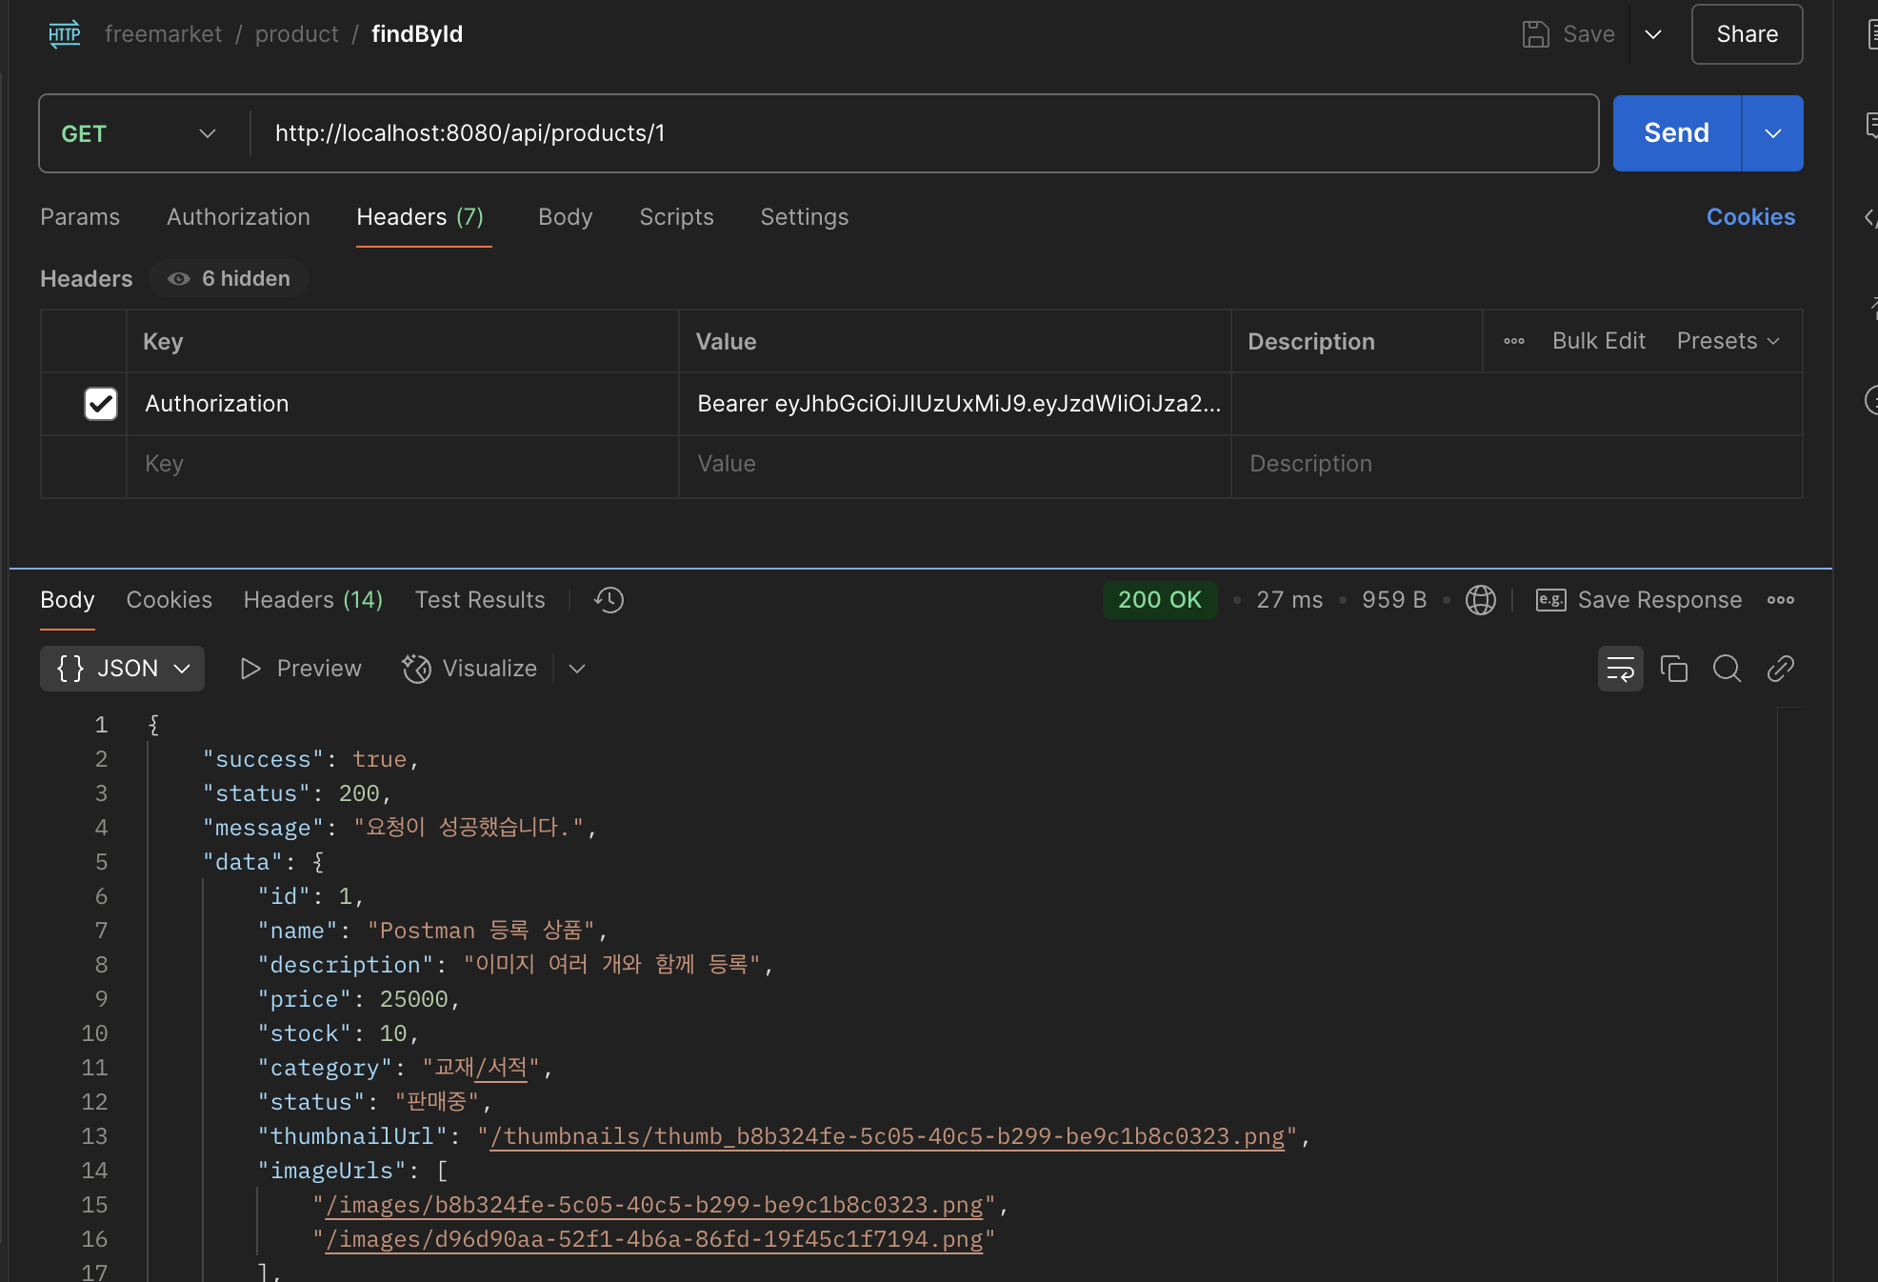The height and width of the screenshot is (1282, 1878).
Task: Click the response history clock icon
Action: [x=609, y=600]
